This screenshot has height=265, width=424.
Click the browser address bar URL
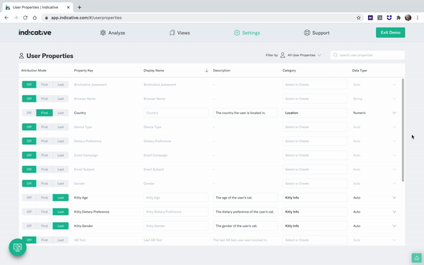(x=86, y=18)
